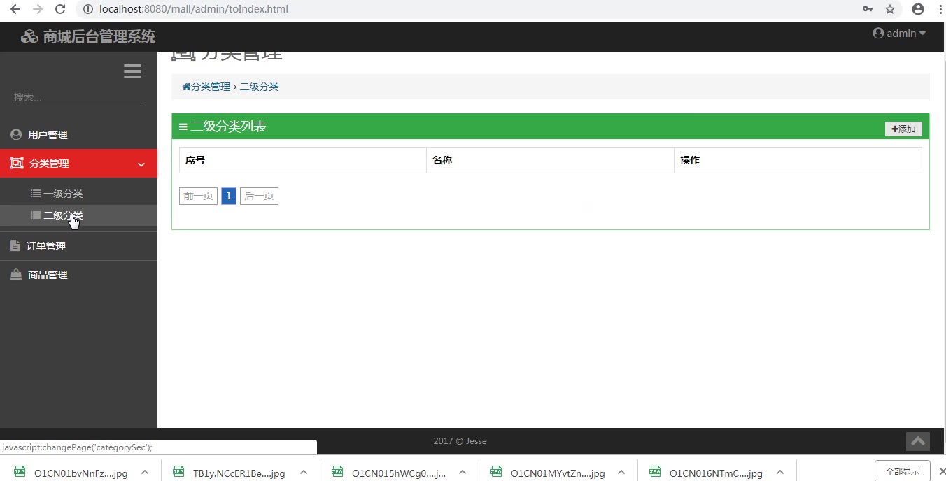This screenshot has width=946, height=481.
Task: Open downloaded file TB1y.NCcER1Be….jpg
Action: coord(239,473)
